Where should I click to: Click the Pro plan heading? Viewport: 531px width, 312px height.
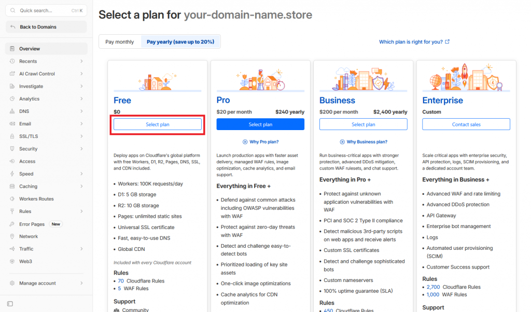pos(223,100)
